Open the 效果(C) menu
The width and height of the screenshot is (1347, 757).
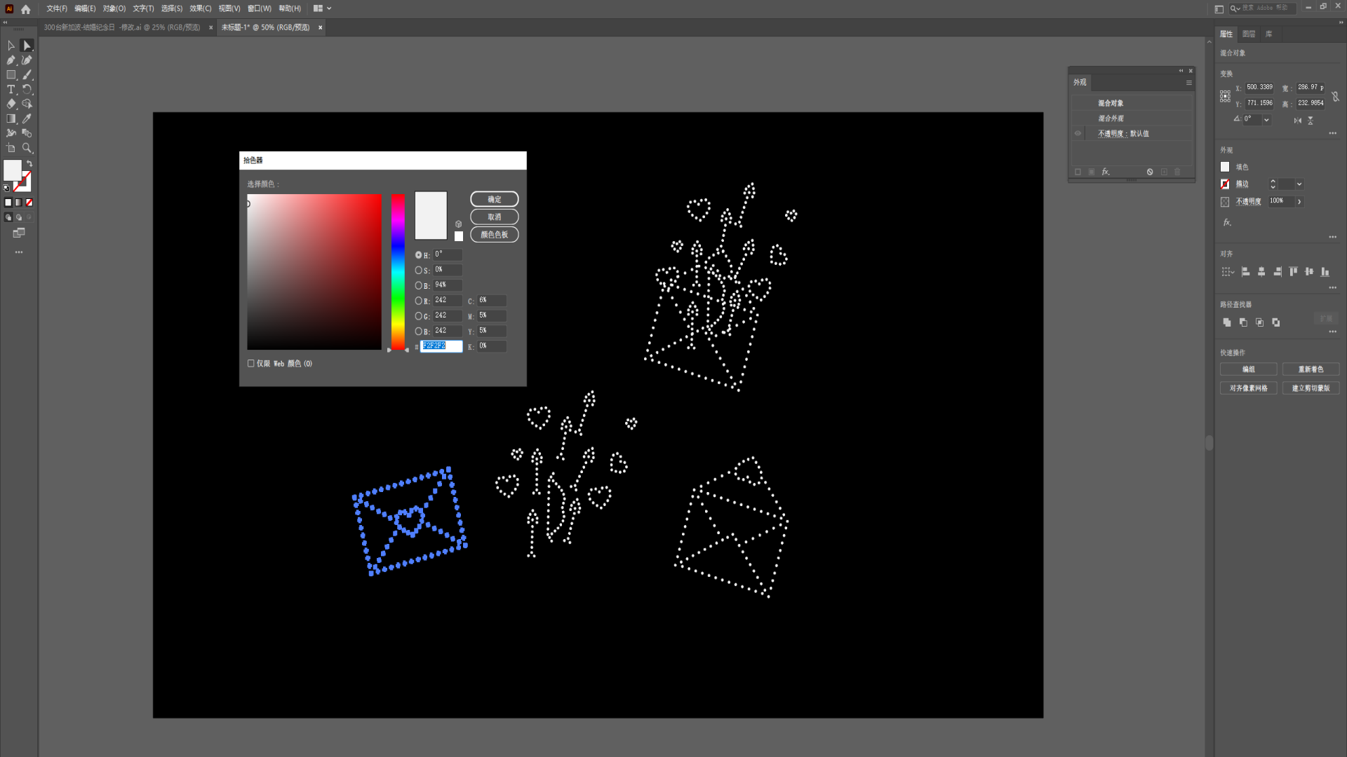pyautogui.click(x=200, y=8)
